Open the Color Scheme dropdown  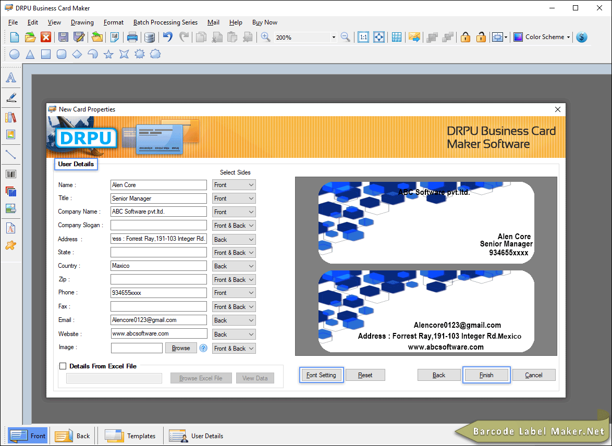pyautogui.click(x=542, y=37)
